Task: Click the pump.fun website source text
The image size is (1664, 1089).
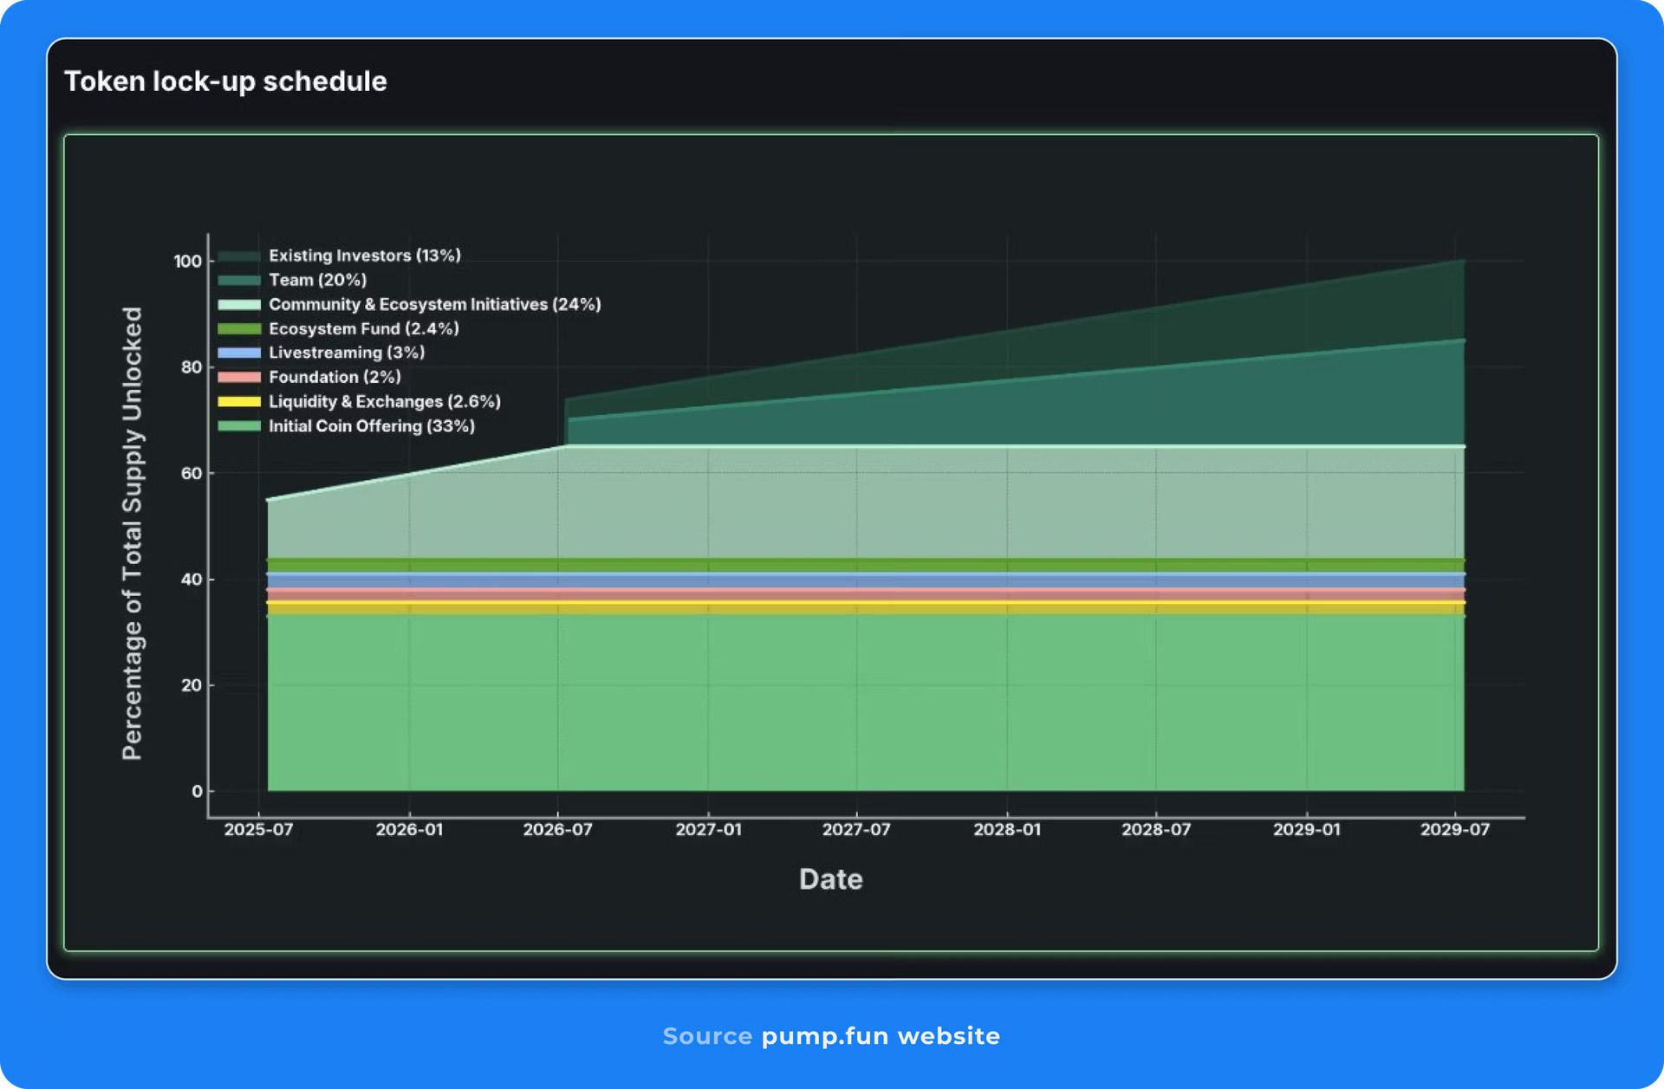Action: (880, 1036)
